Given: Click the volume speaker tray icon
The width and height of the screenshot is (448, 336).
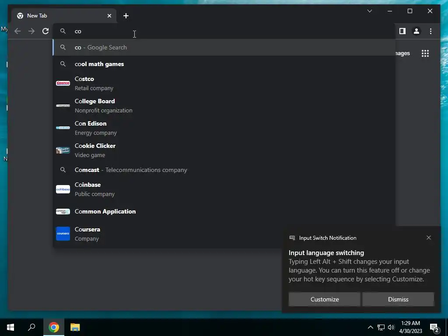Looking at the screenshot, I should [391, 327].
